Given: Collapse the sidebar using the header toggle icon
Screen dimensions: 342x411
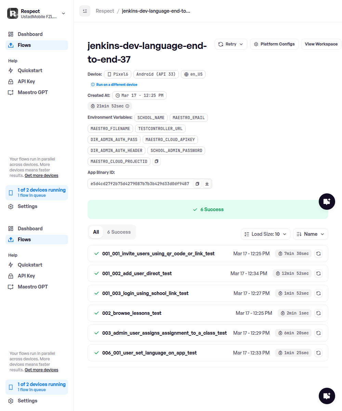Looking at the screenshot, I should coord(85,11).
